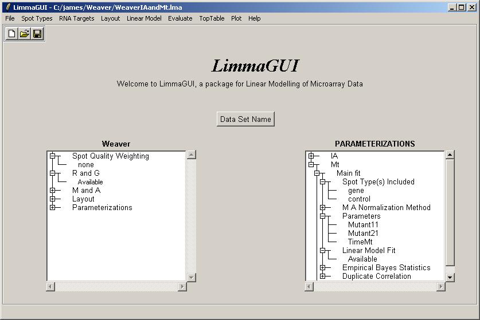Expand the Empirical Bayes Statistics node
The image size is (480, 320).
322,267
